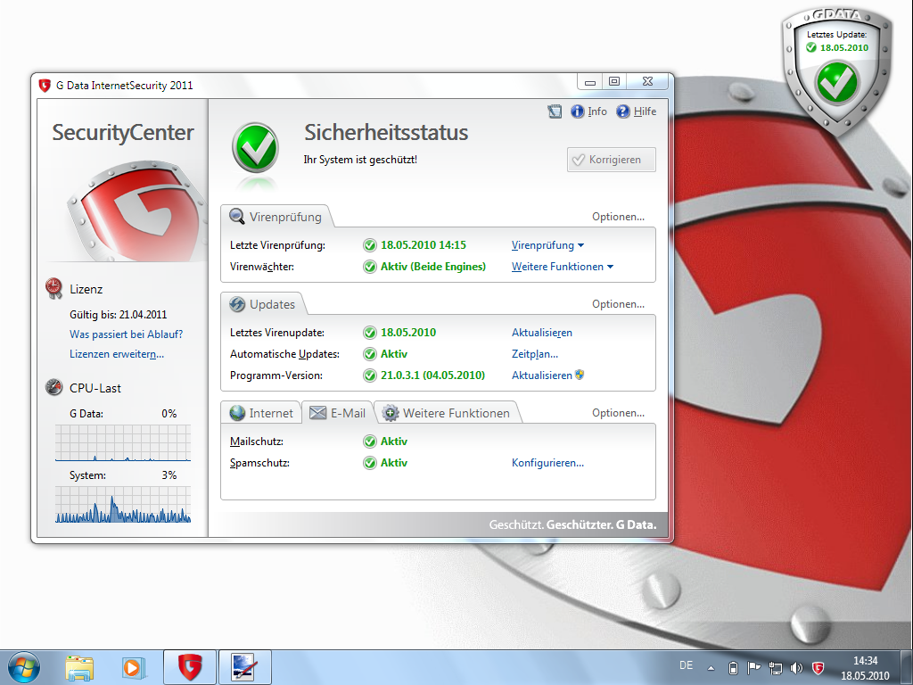Viewport: 913px width, 685px height.
Task: Click the Updates section tab
Action: pyautogui.click(x=263, y=304)
